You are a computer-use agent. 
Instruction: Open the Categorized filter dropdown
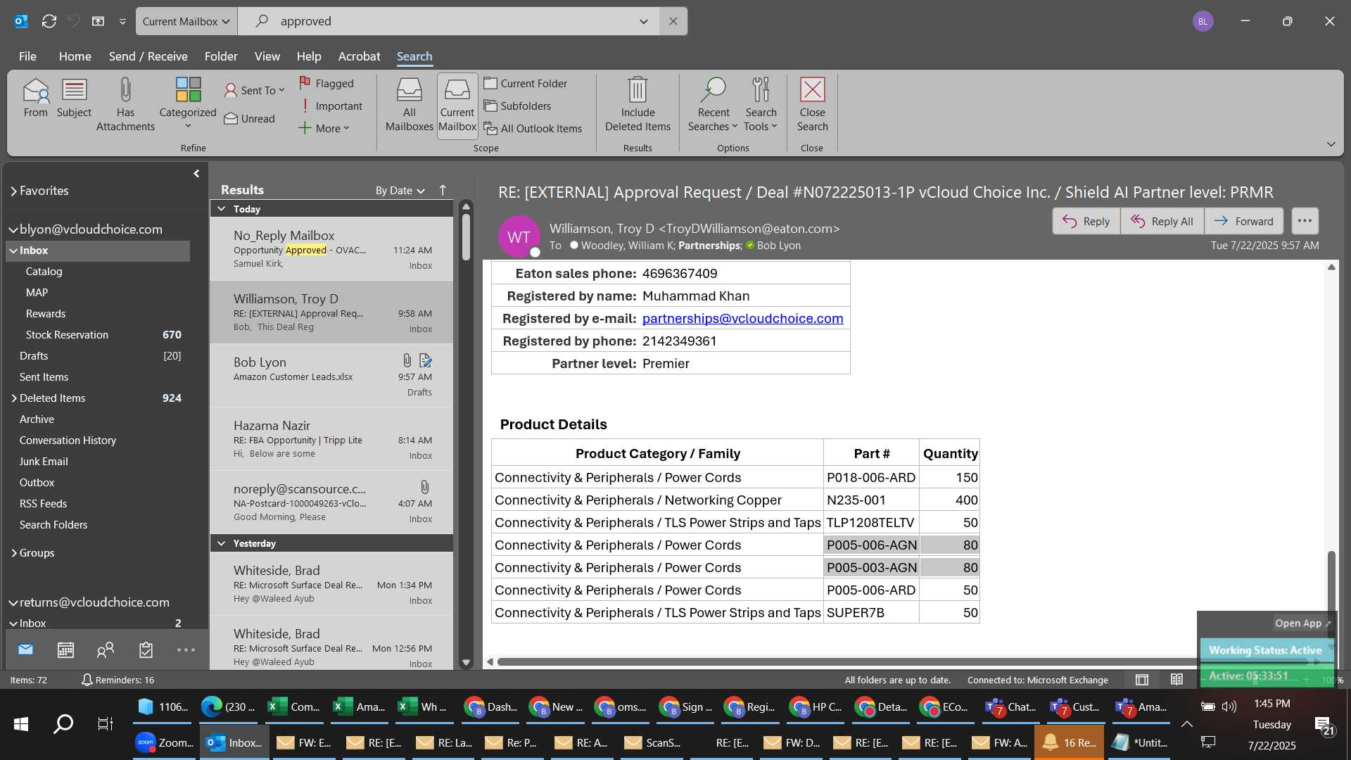[x=188, y=104]
